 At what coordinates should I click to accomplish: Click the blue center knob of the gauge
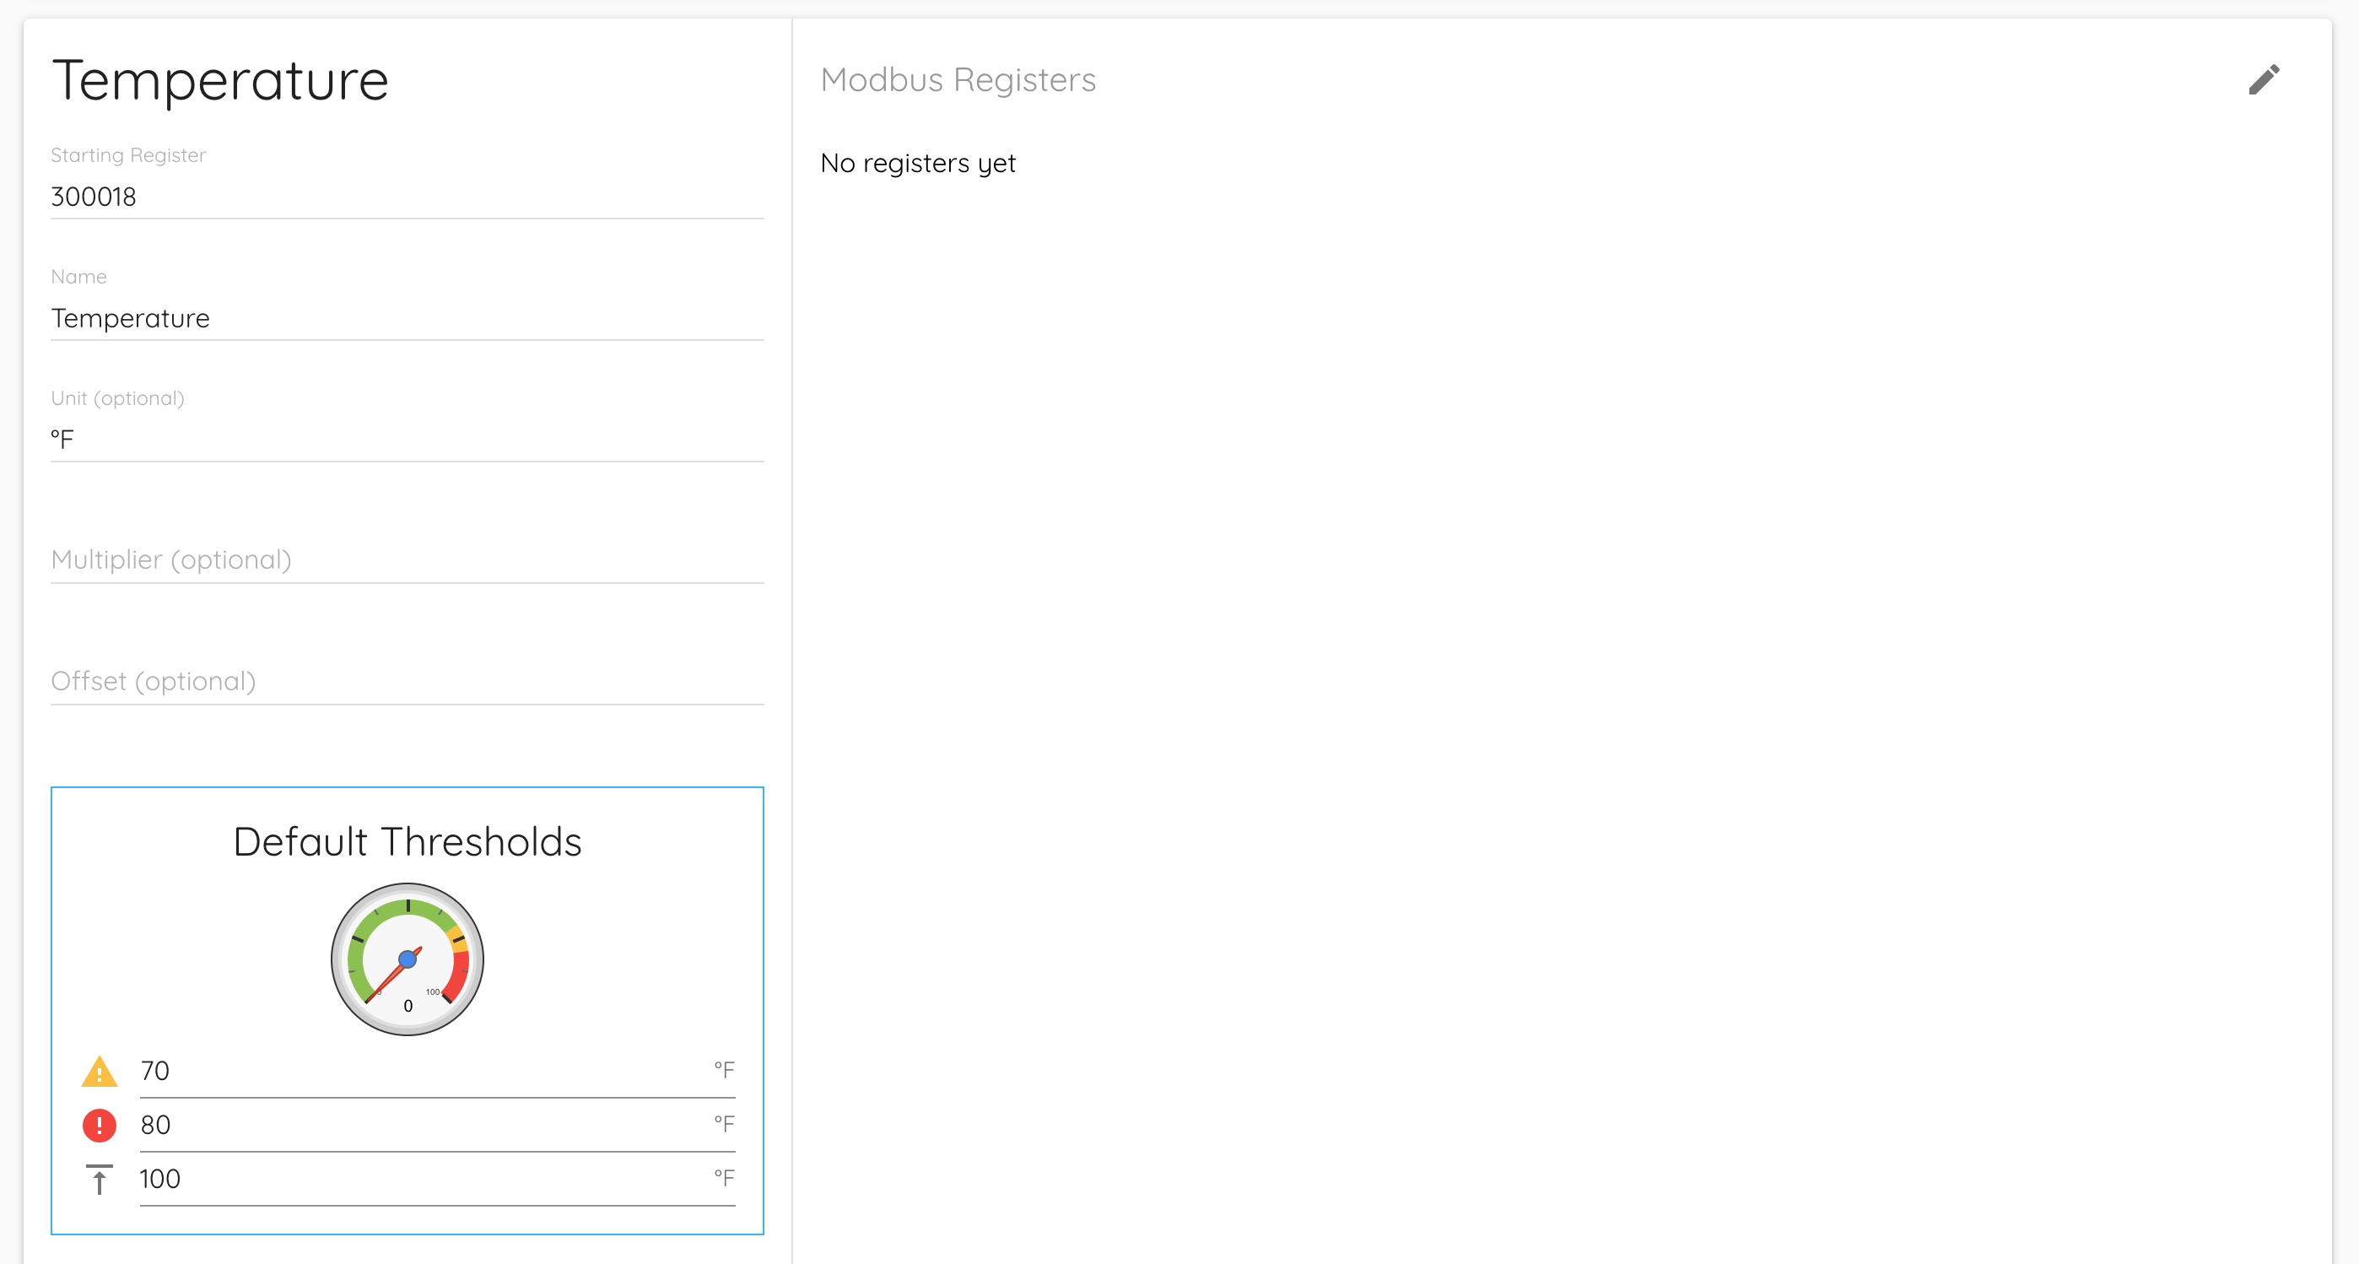[x=408, y=959]
